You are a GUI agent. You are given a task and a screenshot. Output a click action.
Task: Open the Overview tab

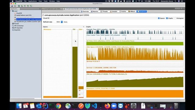point(85,12)
